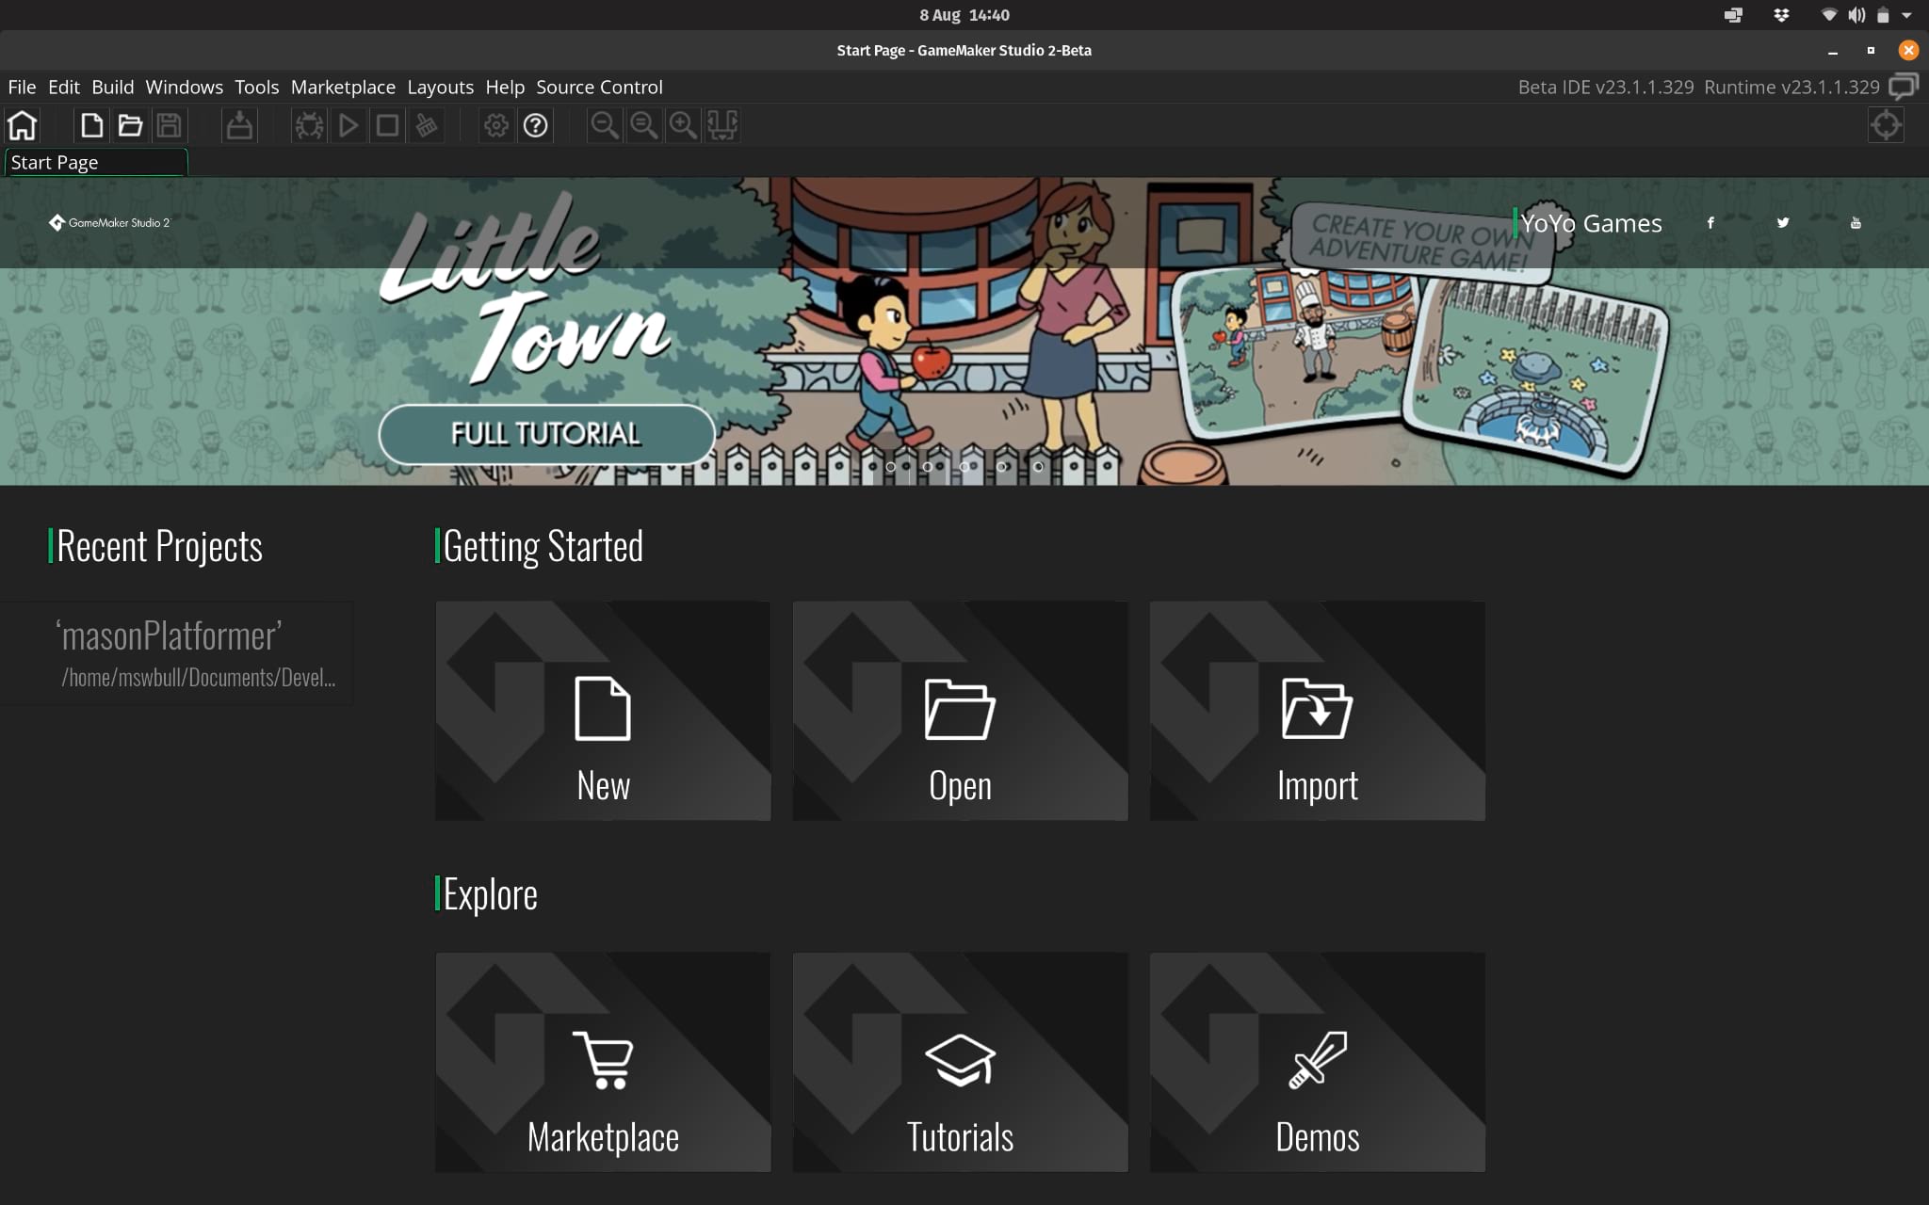Select the fourth banner carousel dot
The image size is (1929, 1205).
pos(1001,466)
